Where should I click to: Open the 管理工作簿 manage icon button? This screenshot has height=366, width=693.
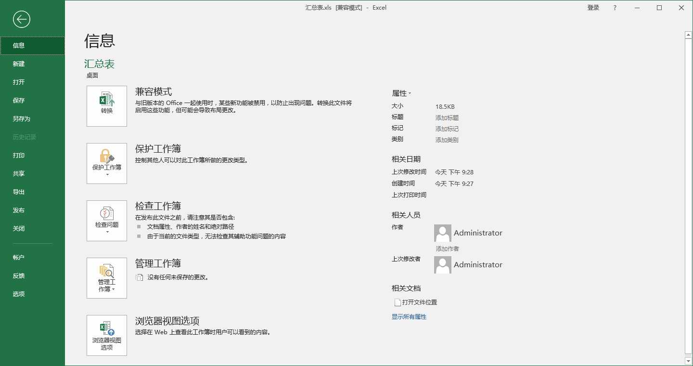coord(107,278)
